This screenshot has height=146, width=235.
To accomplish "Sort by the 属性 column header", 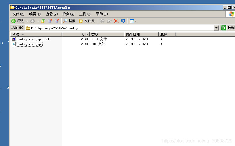I will tap(167, 34).
